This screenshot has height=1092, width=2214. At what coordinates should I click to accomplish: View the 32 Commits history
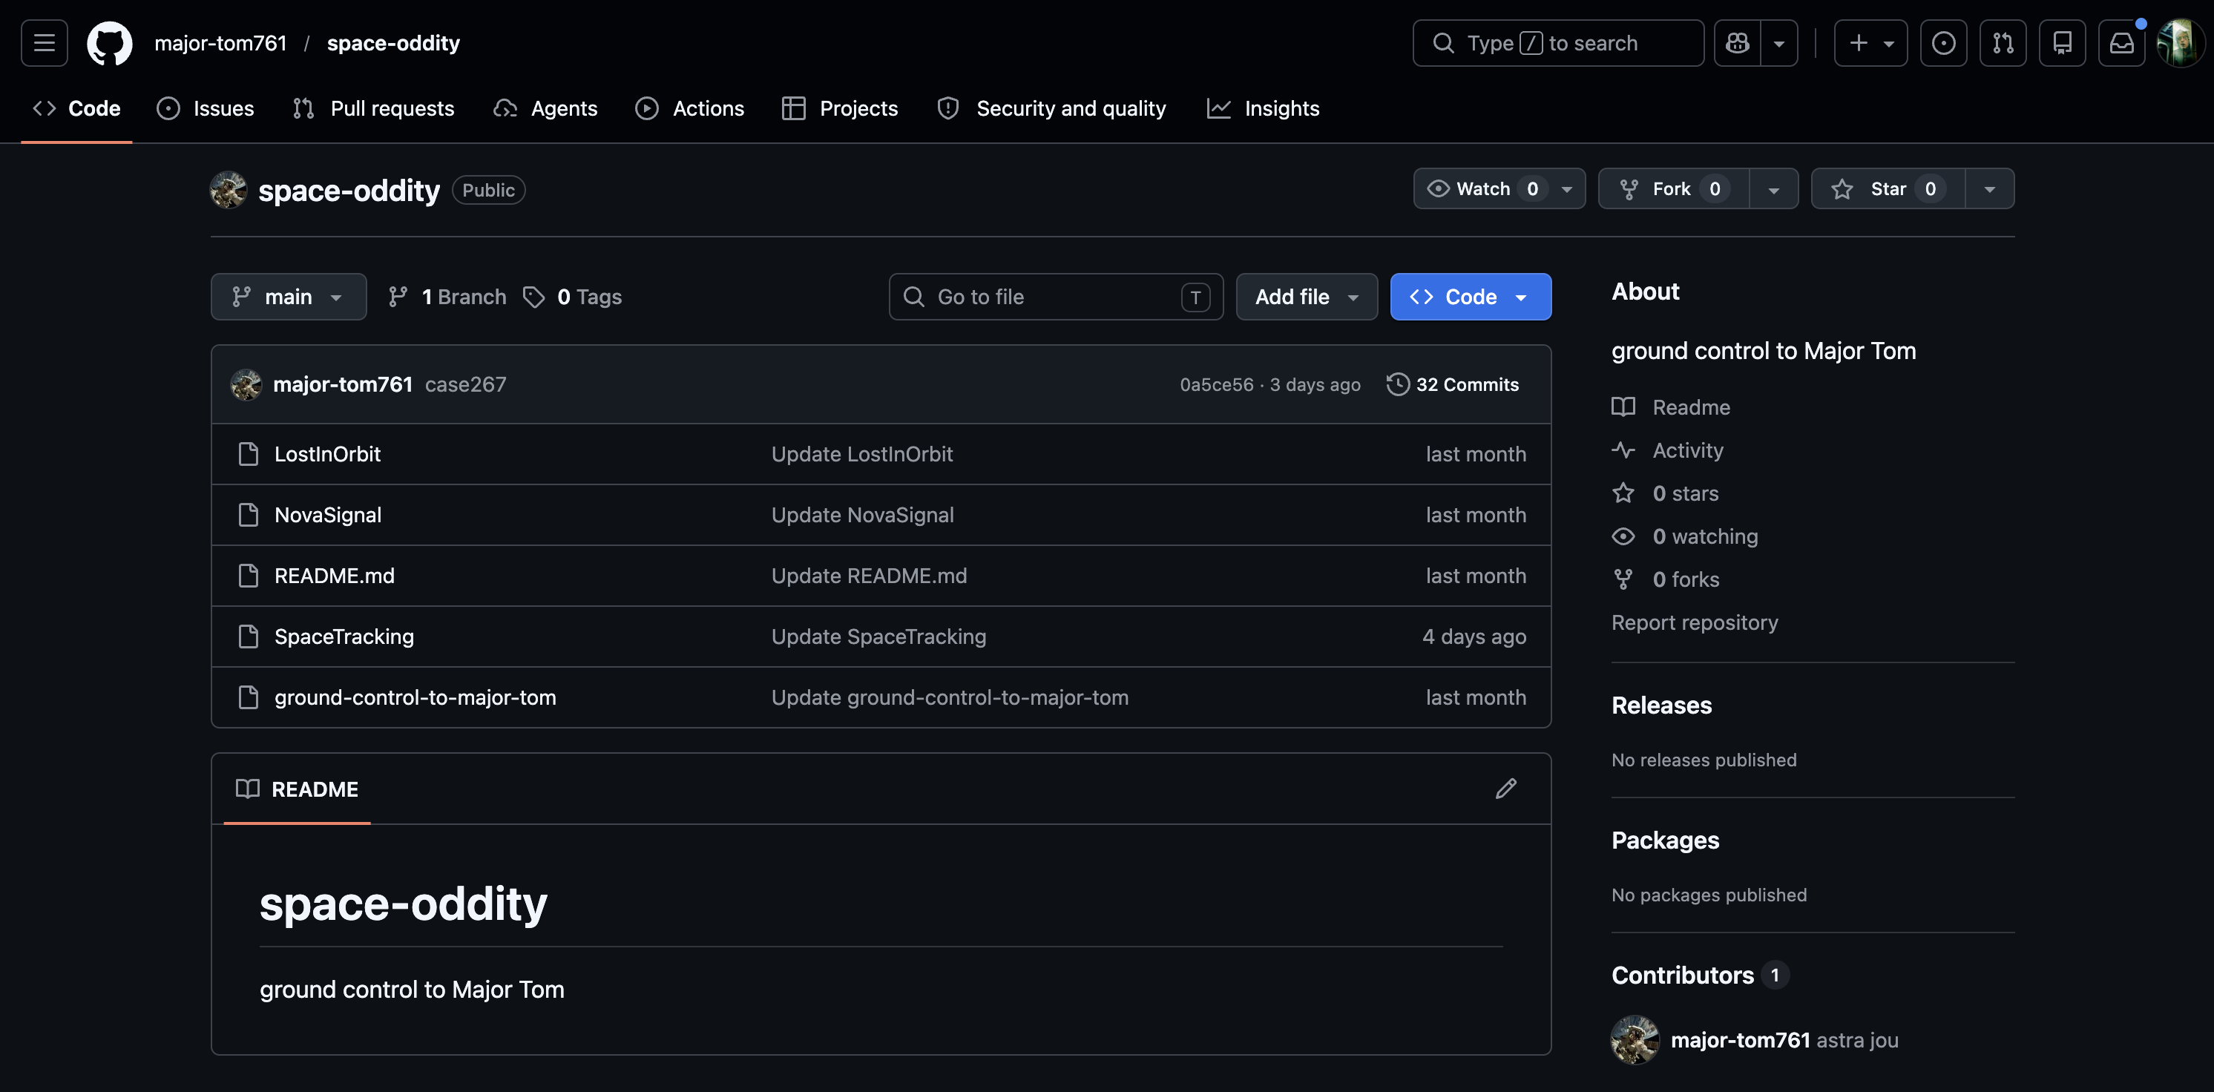tap(1453, 384)
